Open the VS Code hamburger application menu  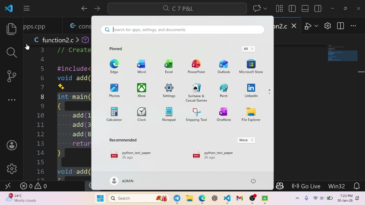tap(27, 9)
